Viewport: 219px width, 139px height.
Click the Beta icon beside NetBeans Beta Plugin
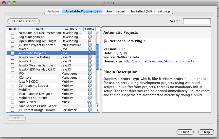tap(106, 41)
